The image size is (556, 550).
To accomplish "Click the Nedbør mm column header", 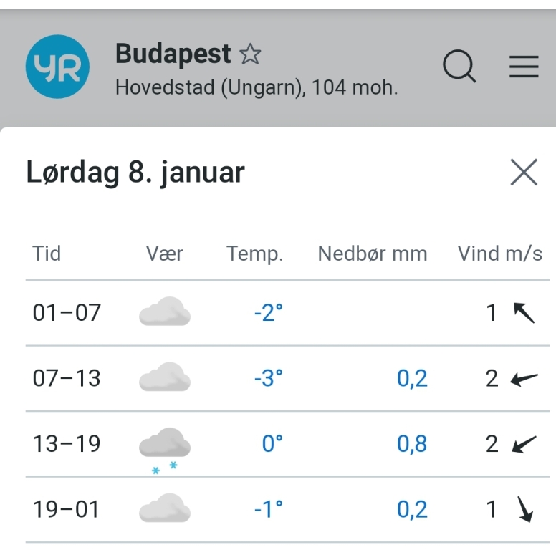I will [373, 254].
